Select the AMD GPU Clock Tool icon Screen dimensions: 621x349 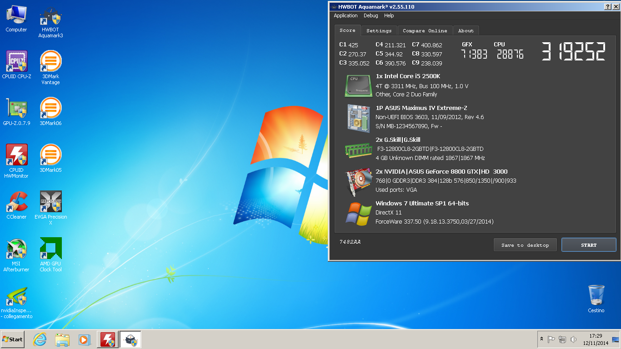coord(50,255)
